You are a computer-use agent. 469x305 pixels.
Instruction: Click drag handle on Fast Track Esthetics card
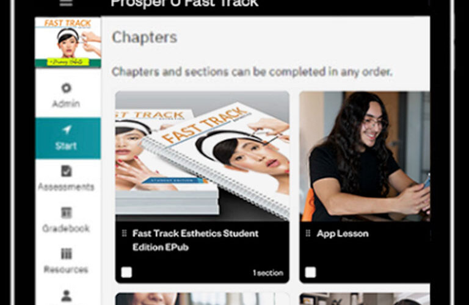point(125,233)
